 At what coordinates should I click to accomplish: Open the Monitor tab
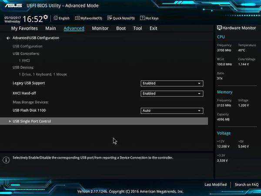[x=100, y=28]
